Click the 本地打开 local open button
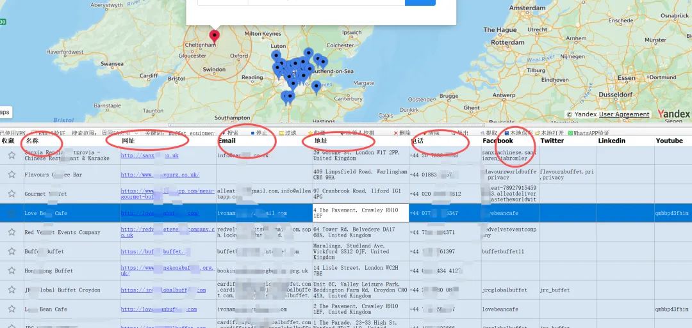 551,132
